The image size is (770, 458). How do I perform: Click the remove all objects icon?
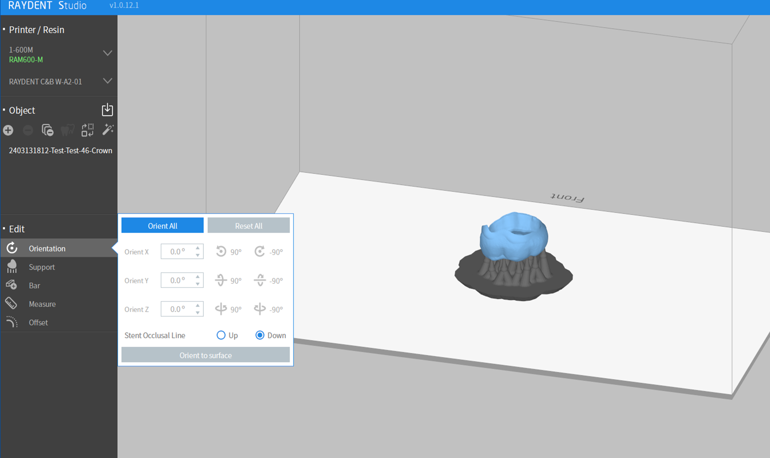(x=48, y=131)
